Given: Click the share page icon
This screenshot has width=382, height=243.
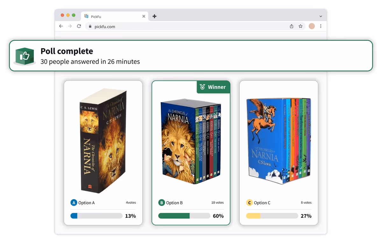Looking at the screenshot, I should coord(292,26).
